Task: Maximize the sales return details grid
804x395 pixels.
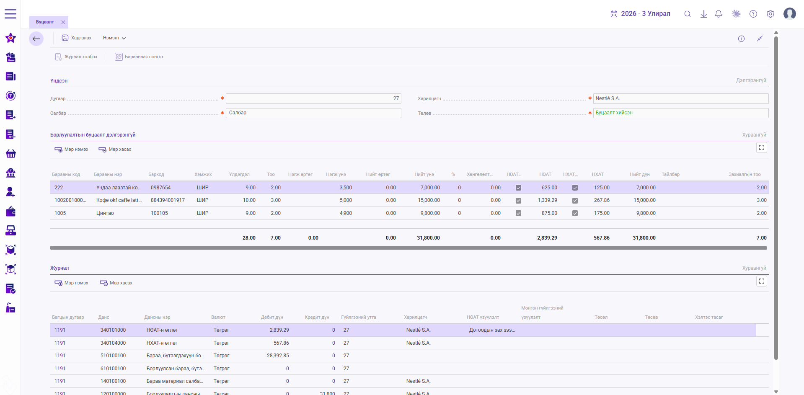Action: (762, 147)
